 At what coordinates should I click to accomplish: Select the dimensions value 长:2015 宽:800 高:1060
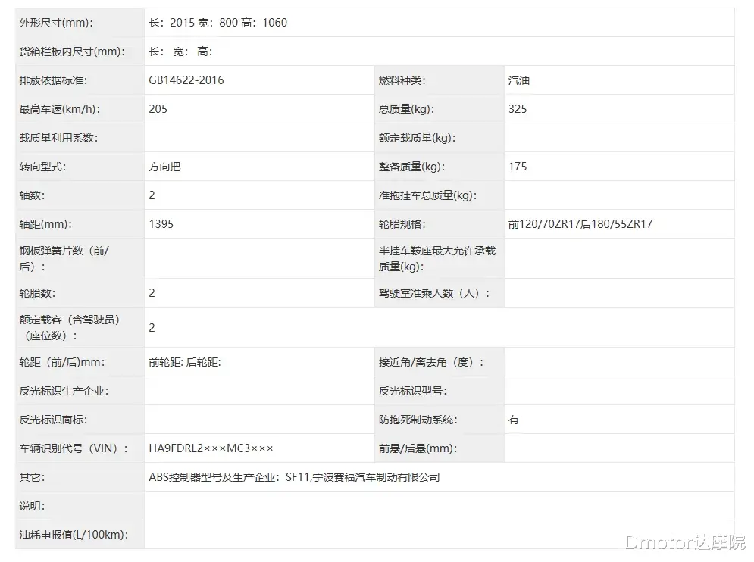pyautogui.click(x=217, y=23)
